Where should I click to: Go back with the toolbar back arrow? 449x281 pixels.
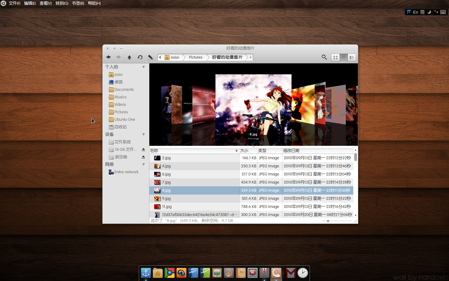[108, 57]
